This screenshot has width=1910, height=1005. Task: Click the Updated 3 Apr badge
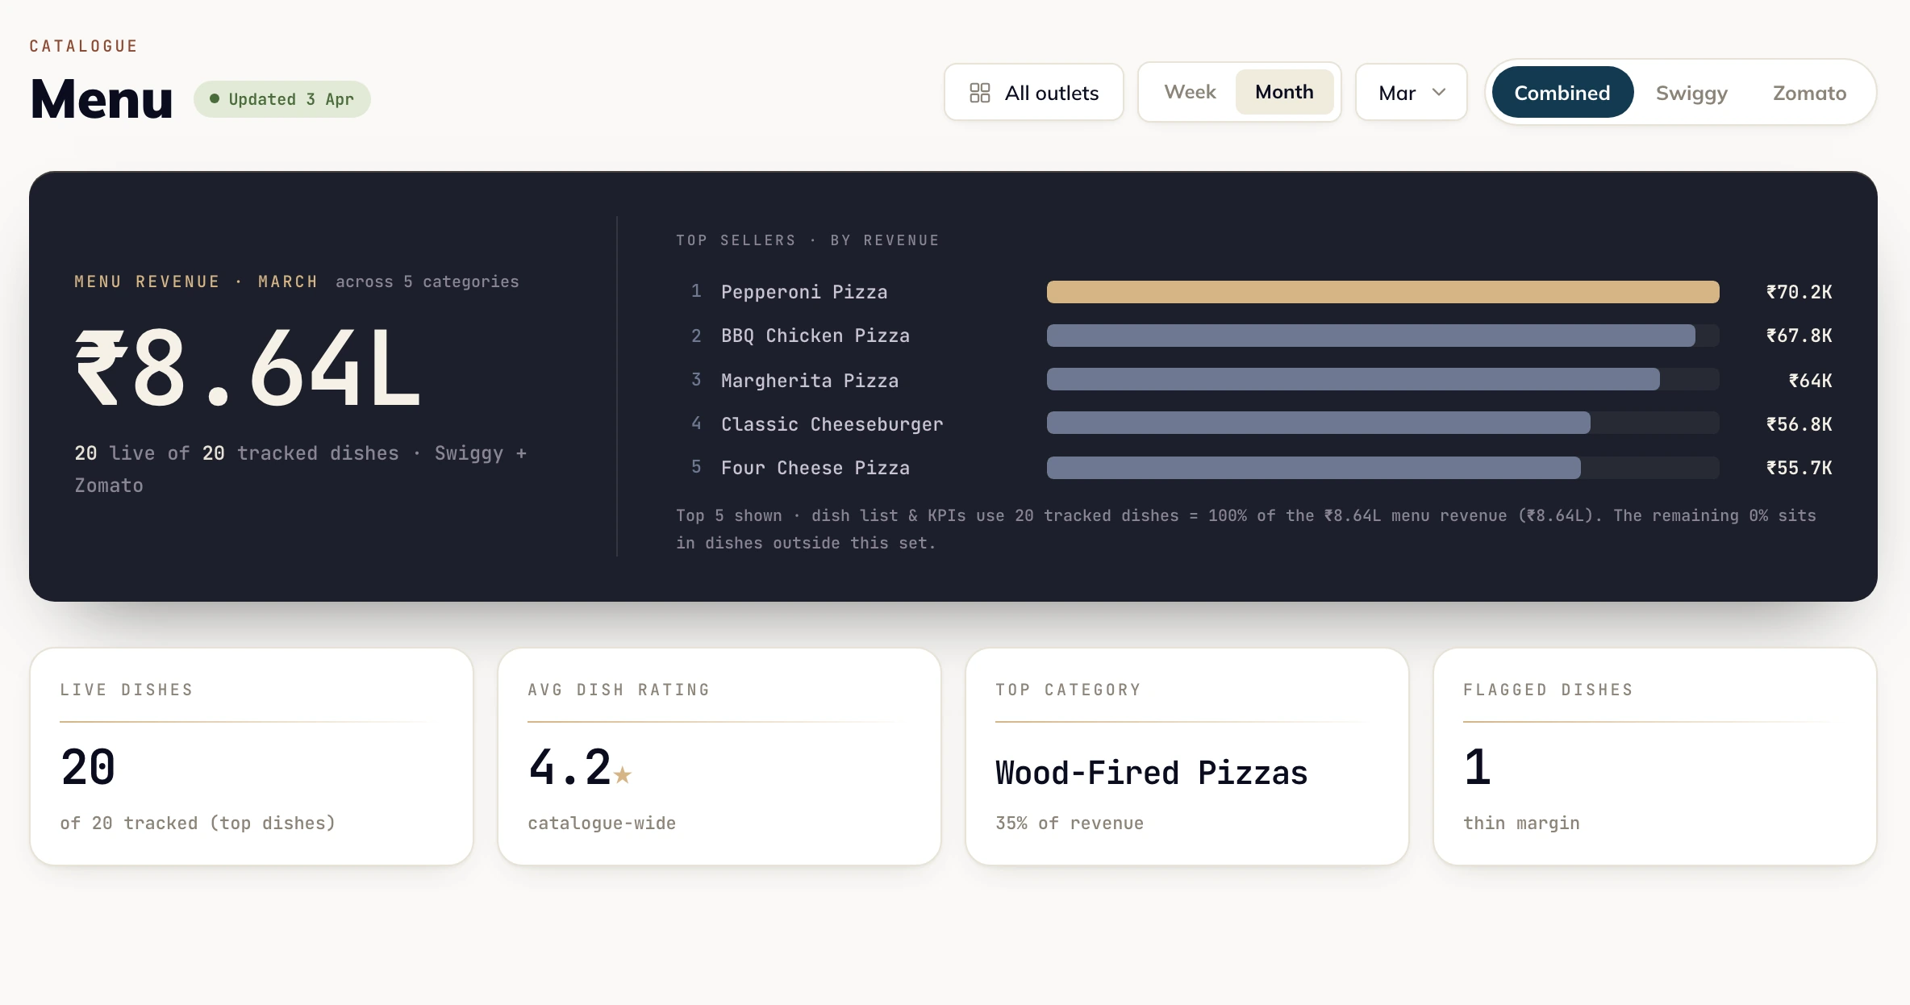tap(281, 99)
